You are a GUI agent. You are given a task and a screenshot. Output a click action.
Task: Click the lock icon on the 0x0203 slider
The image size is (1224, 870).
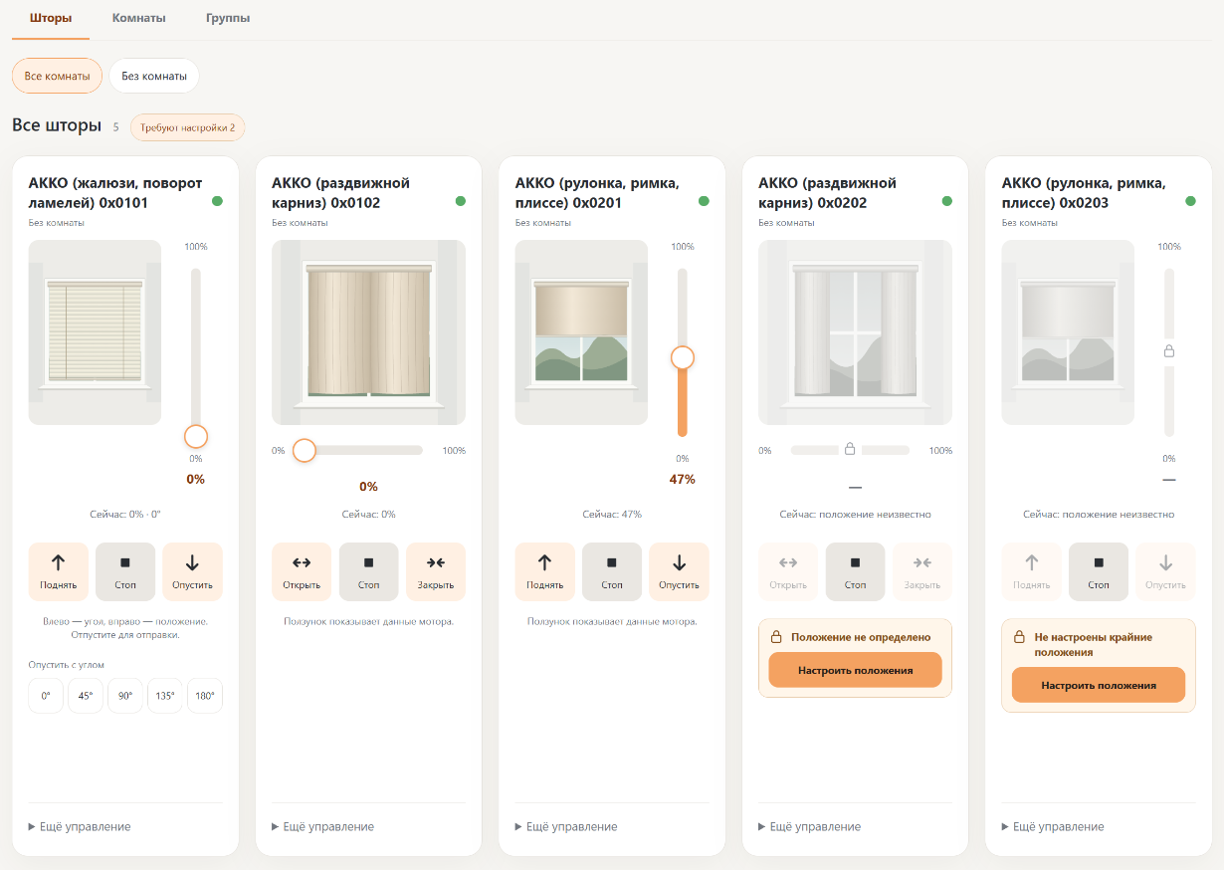pyautogui.click(x=1169, y=351)
